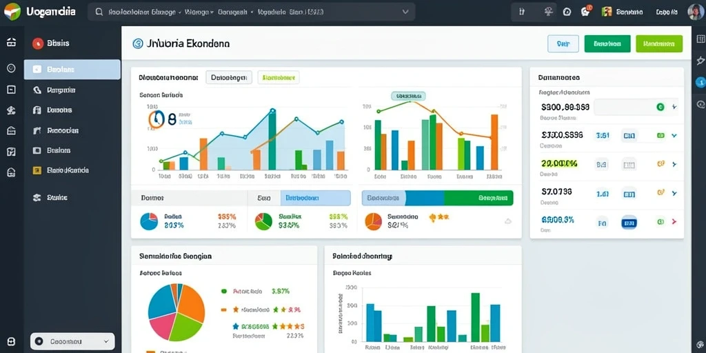Click the briefcase icon in the left rail
This screenshot has width=706, height=353.
(11, 42)
